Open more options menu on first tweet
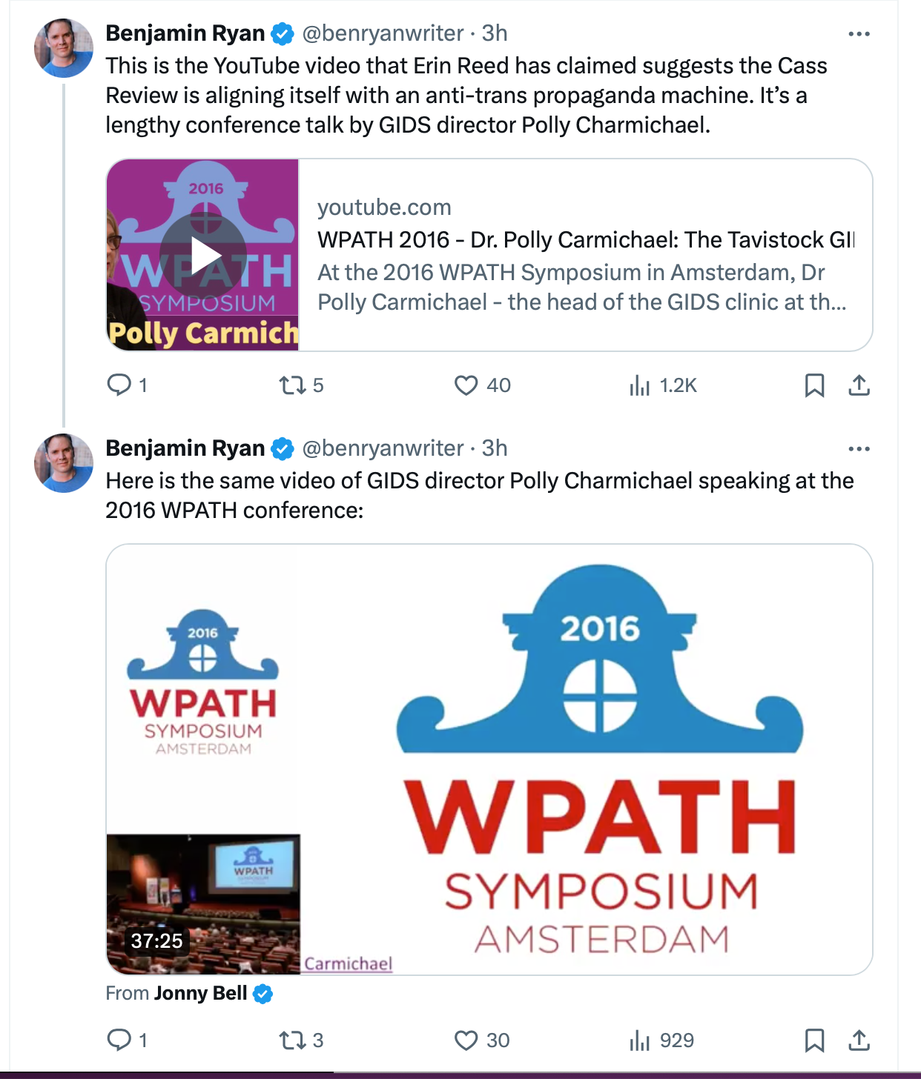 [x=859, y=33]
